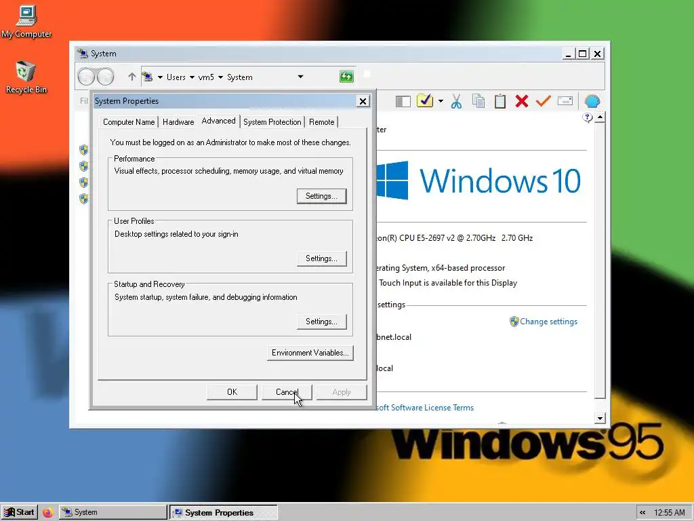This screenshot has width=694, height=521.
Task: Expand hidden tray icons chevron
Action: coord(642,513)
